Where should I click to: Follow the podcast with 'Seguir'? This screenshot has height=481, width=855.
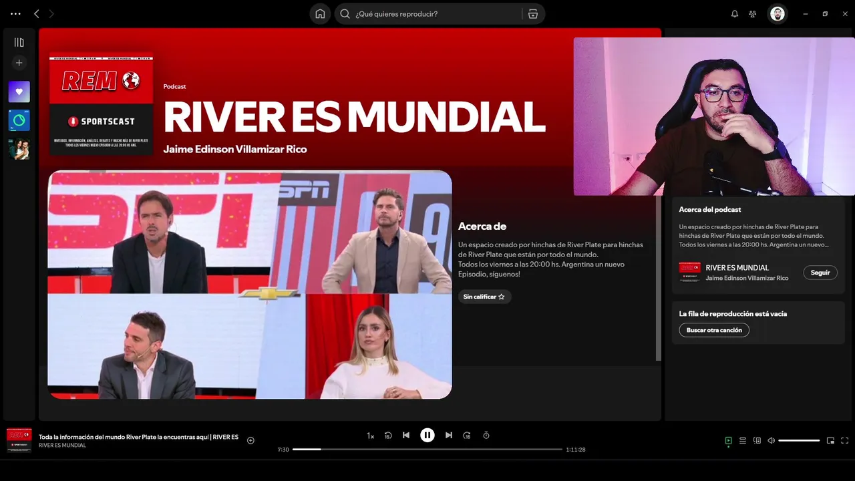point(820,273)
